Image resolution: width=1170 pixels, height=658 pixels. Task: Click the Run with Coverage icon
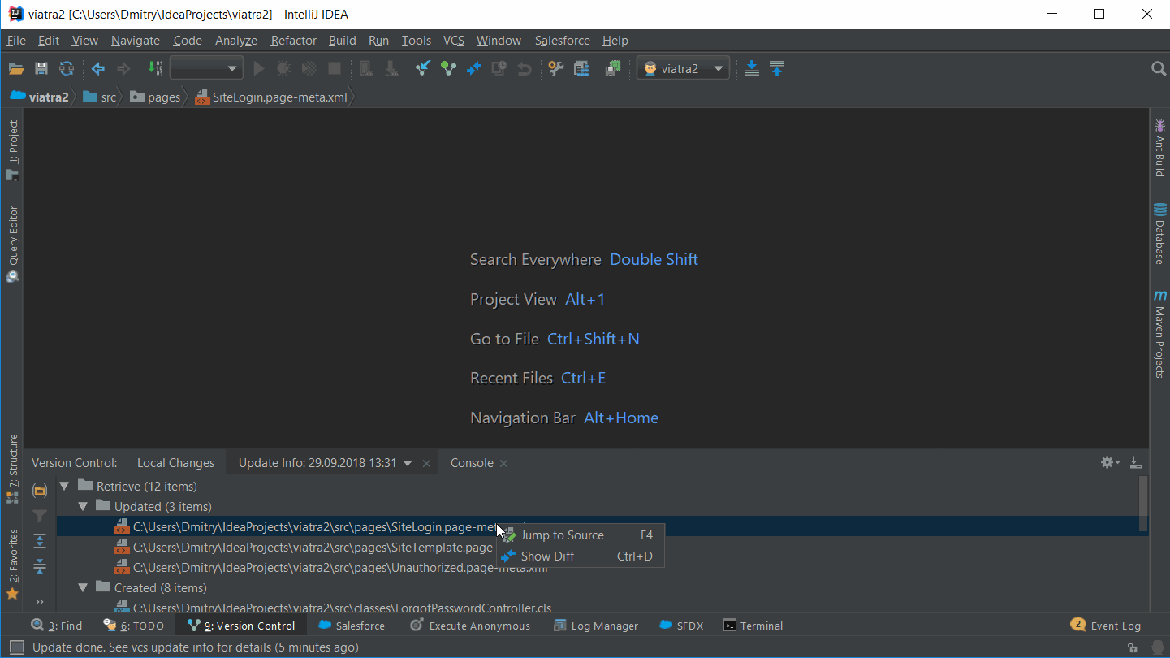tap(309, 69)
